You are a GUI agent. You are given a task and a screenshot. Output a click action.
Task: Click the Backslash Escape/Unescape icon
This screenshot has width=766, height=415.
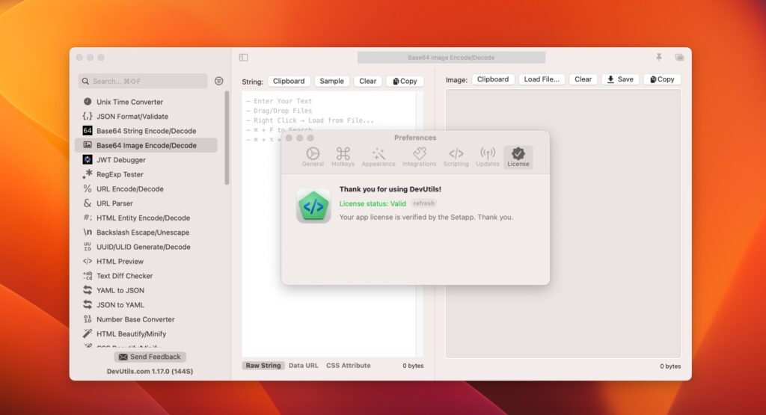[x=88, y=232]
